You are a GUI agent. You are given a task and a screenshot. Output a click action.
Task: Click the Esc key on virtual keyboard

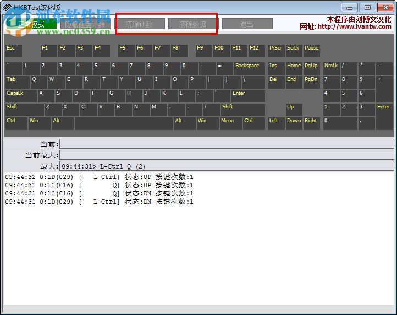pos(14,51)
